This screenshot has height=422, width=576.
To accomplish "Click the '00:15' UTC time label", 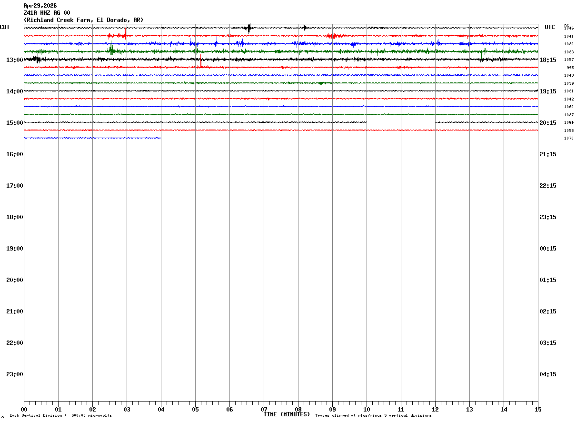I will pos(548,249).
